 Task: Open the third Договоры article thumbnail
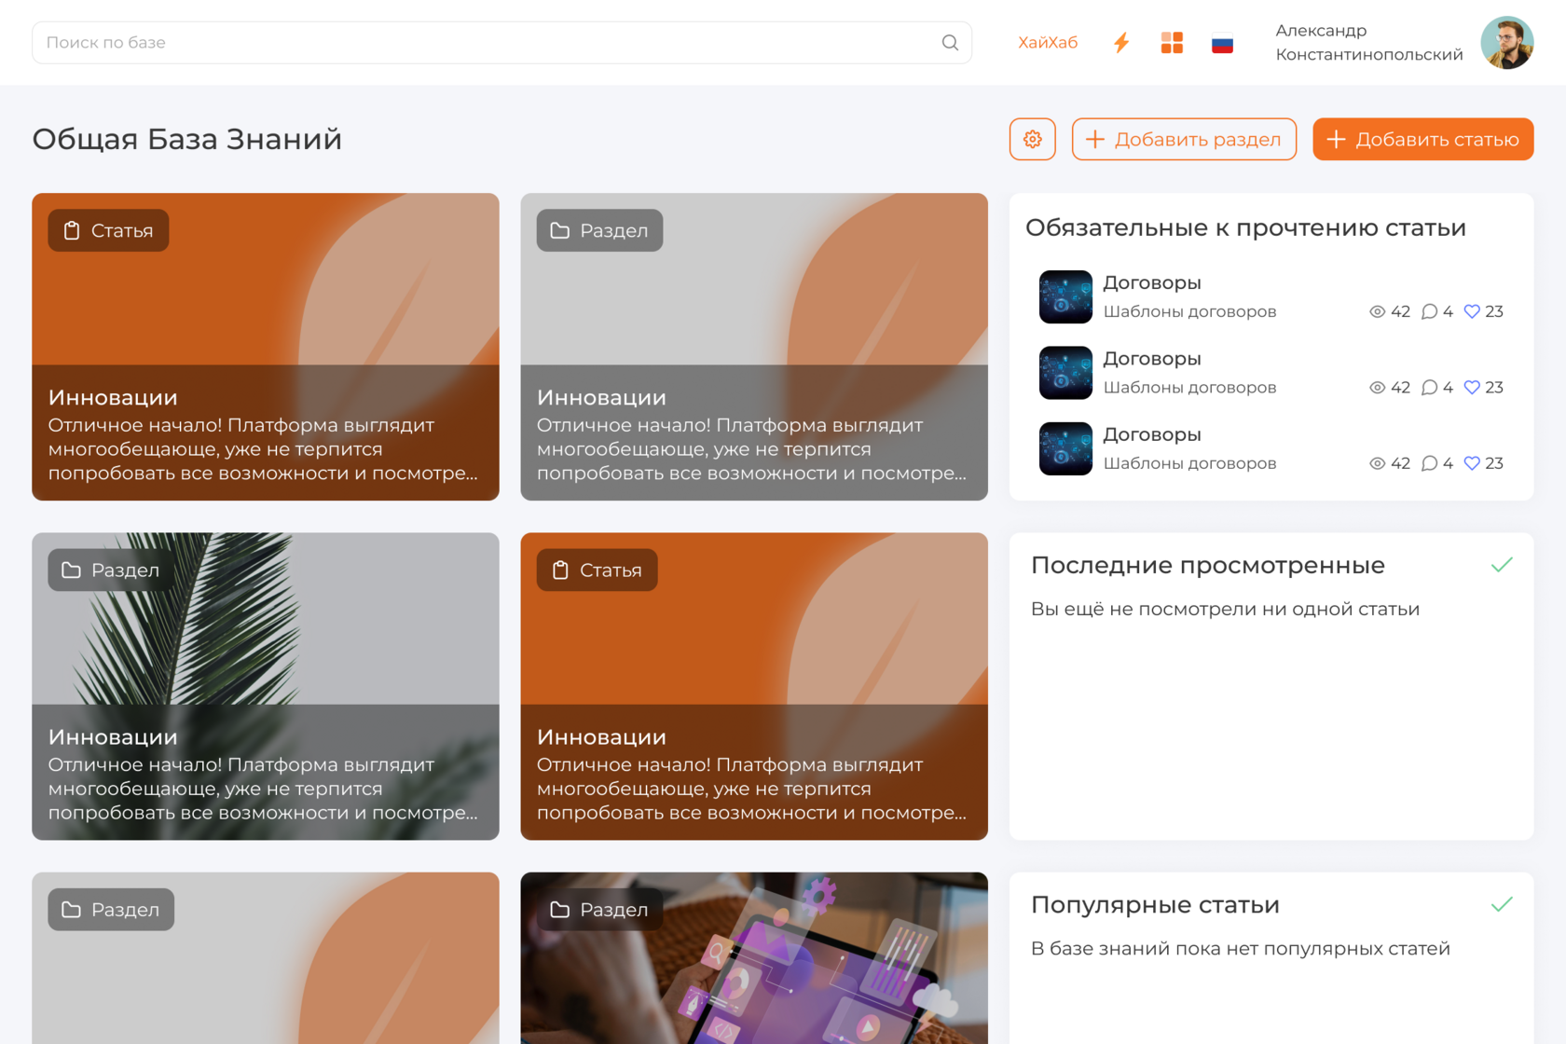1065,449
